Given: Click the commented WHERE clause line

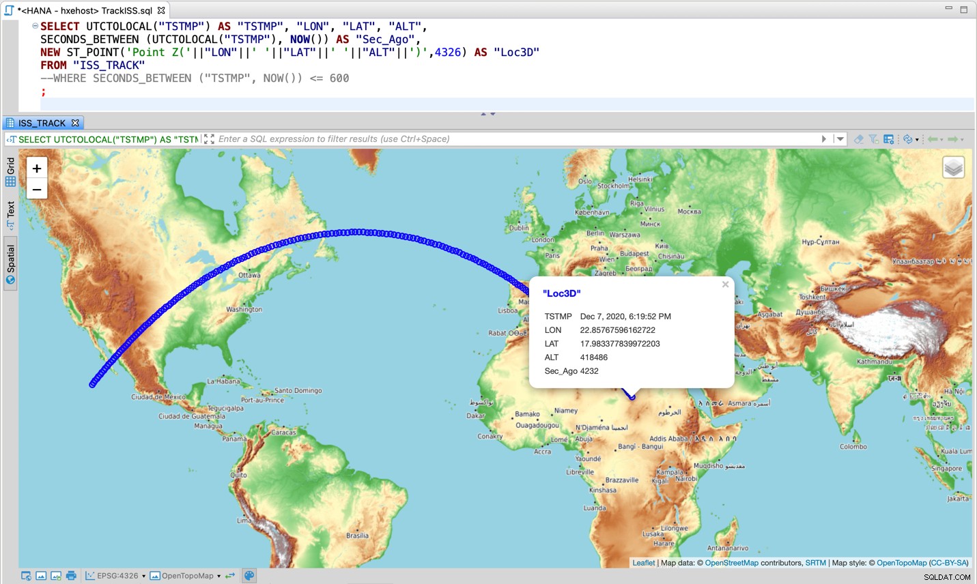Looking at the screenshot, I should click(195, 78).
